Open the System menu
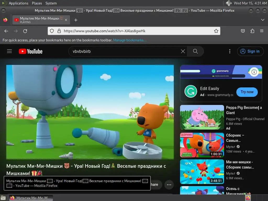 tap(51, 3)
